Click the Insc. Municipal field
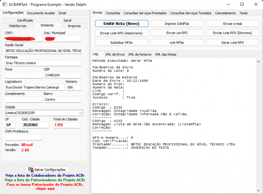Viewport: 263px width, 194px height. [63, 39]
